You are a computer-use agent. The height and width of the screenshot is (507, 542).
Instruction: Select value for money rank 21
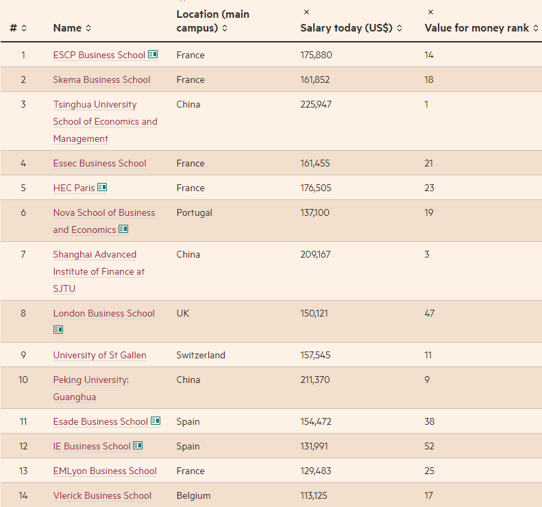429,163
